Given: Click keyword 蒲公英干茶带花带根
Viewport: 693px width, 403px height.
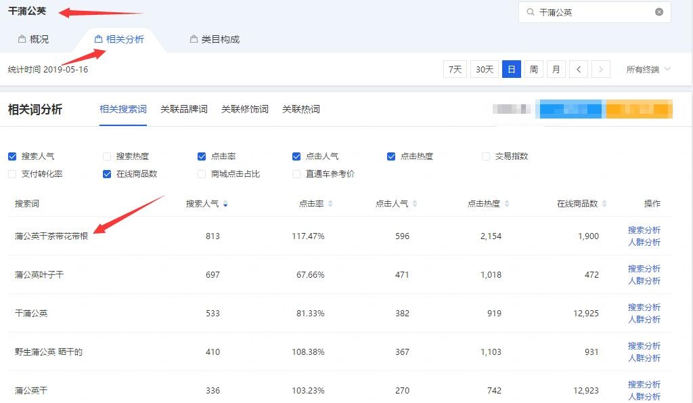Looking at the screenshot, I should pyautogui.click(x=51, y=236).
